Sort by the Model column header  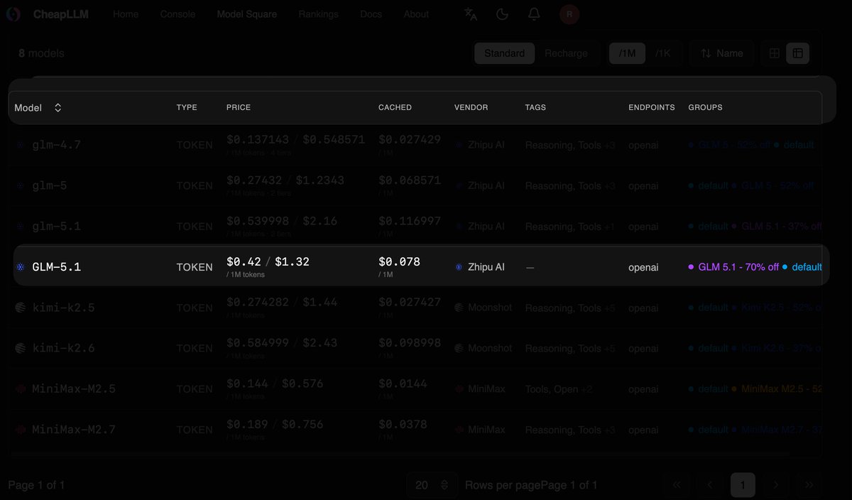[38, 107]
